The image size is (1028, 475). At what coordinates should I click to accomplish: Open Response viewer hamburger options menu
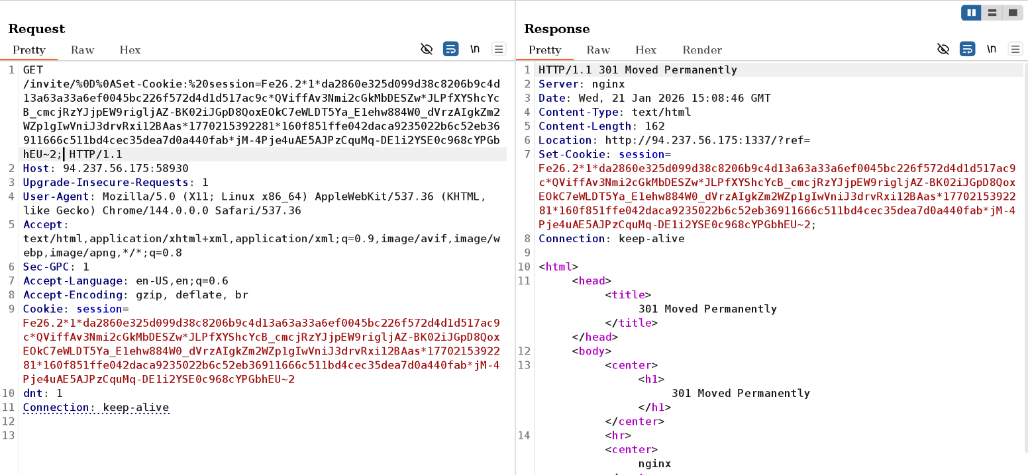[x=1015, y=49]
